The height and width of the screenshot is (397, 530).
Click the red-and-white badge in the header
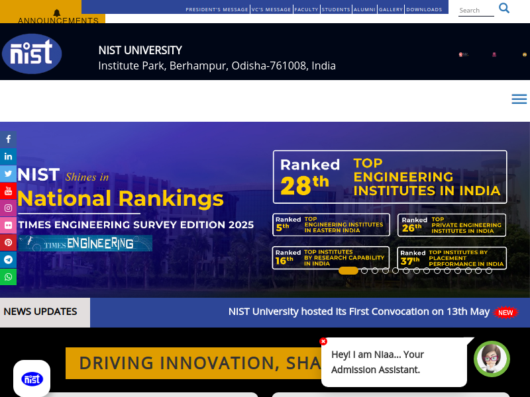[x=463, y=54]
